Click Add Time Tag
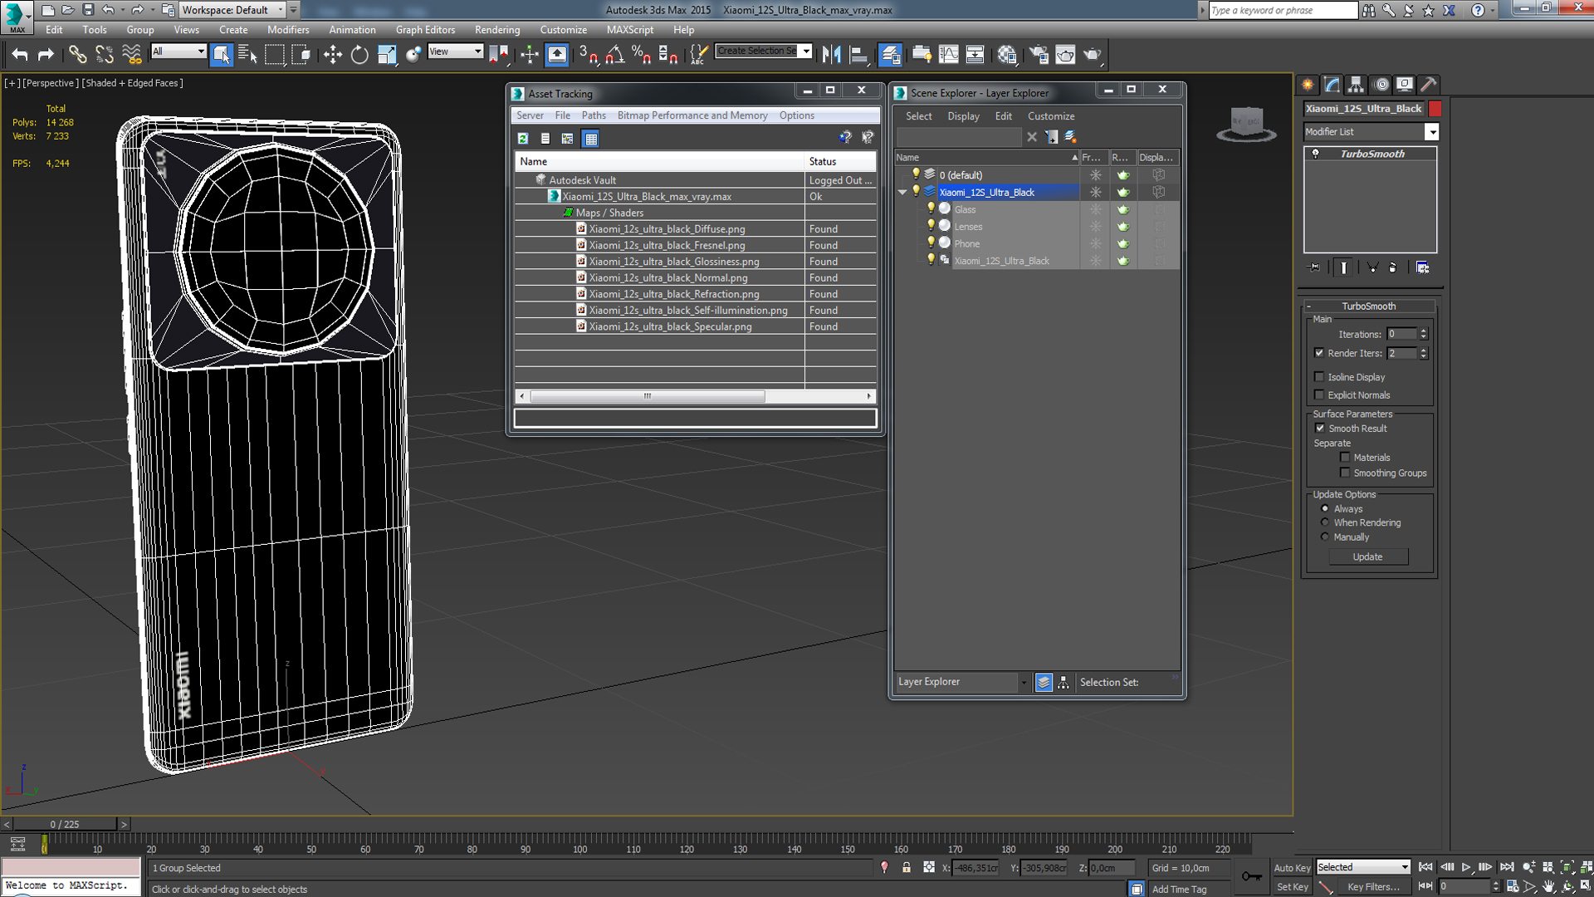Viewport: 1594px width, 897px height. [1179, 889]
